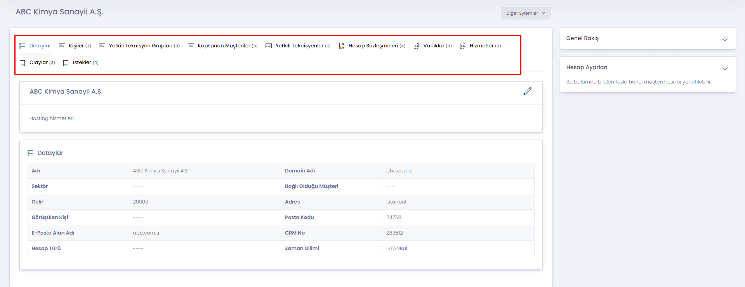Click the Kapsanan Müşteriler tab icon

(x=191, y=46)
